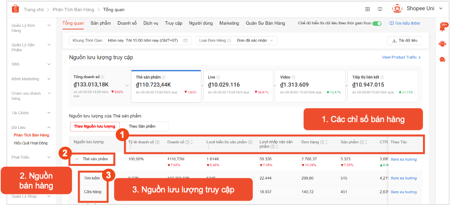Screen dimensions: 451x205
Task: Click Xem xu hướng for Cửa hàng row
Action: coord(404,192)
